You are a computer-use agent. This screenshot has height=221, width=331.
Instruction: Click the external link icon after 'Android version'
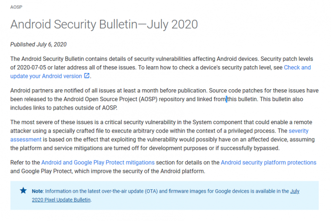pyautogui.click(x=87, y=76)
